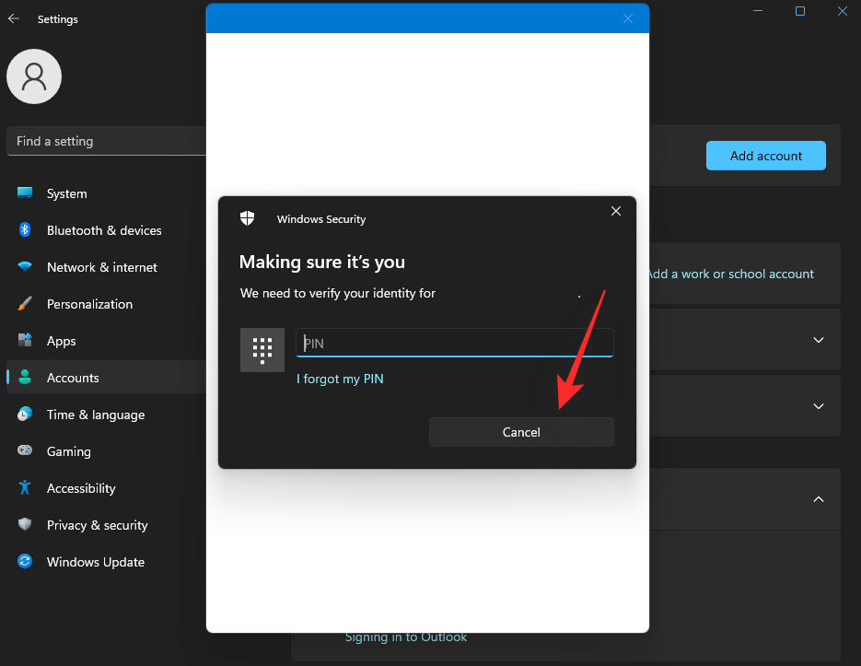Screen dimensions: 861x666
Task: Click the Apps icon in sidebar
Action: [x=25, y=341]
